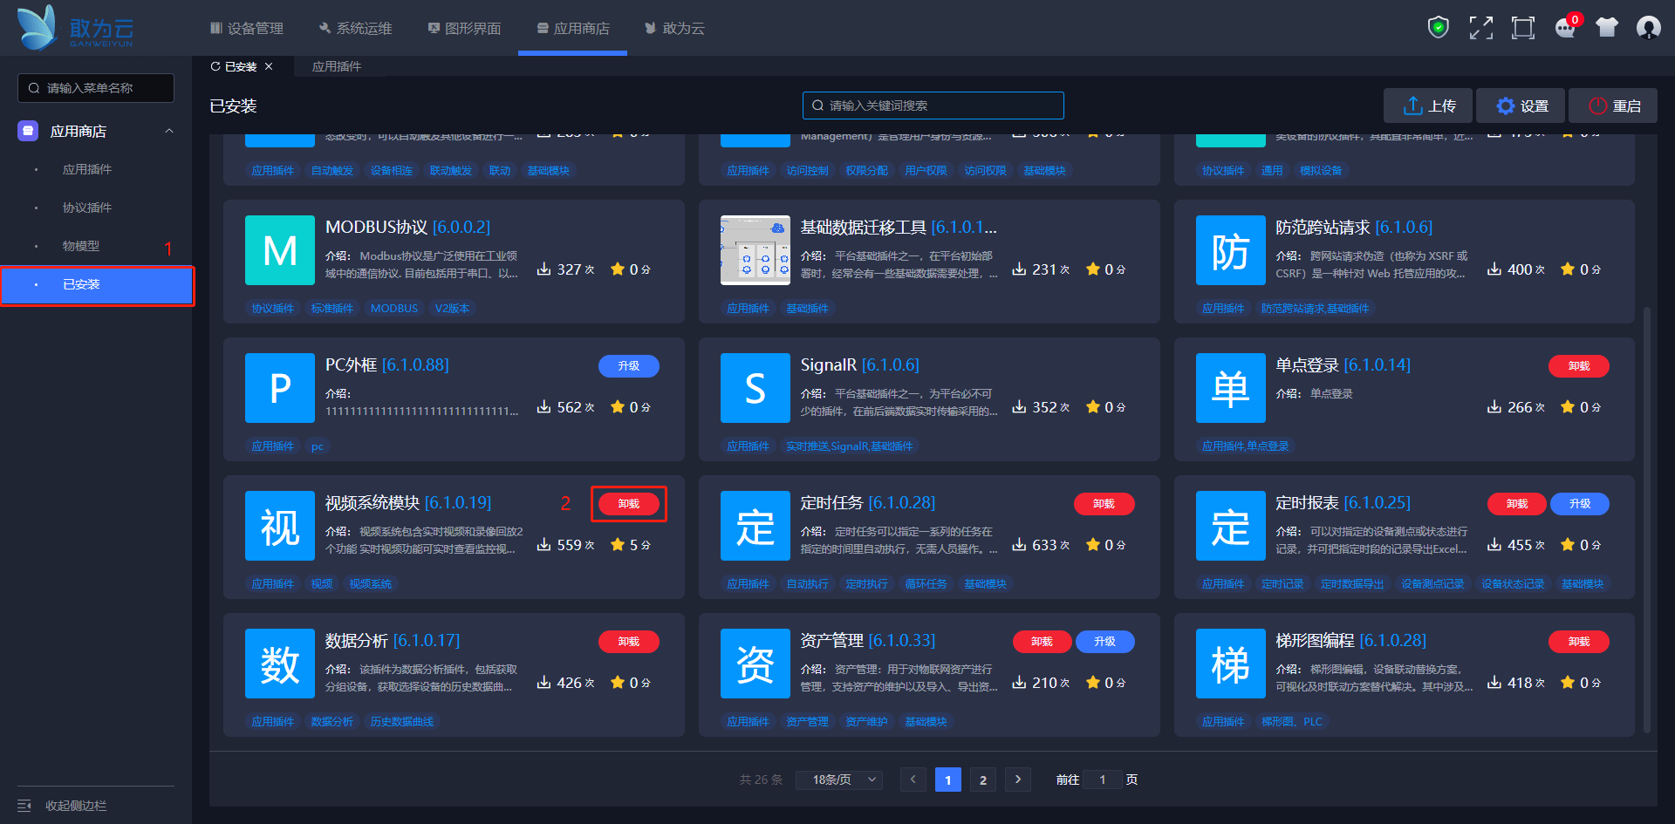The width and height of the screenshot is (1675, 824).
Task: Click 升级 on the 定时报表 card
Action: 1580,504
